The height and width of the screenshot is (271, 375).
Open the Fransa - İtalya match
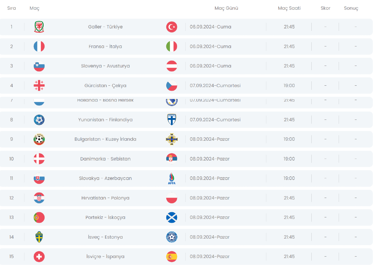click(x=105, y=46)
